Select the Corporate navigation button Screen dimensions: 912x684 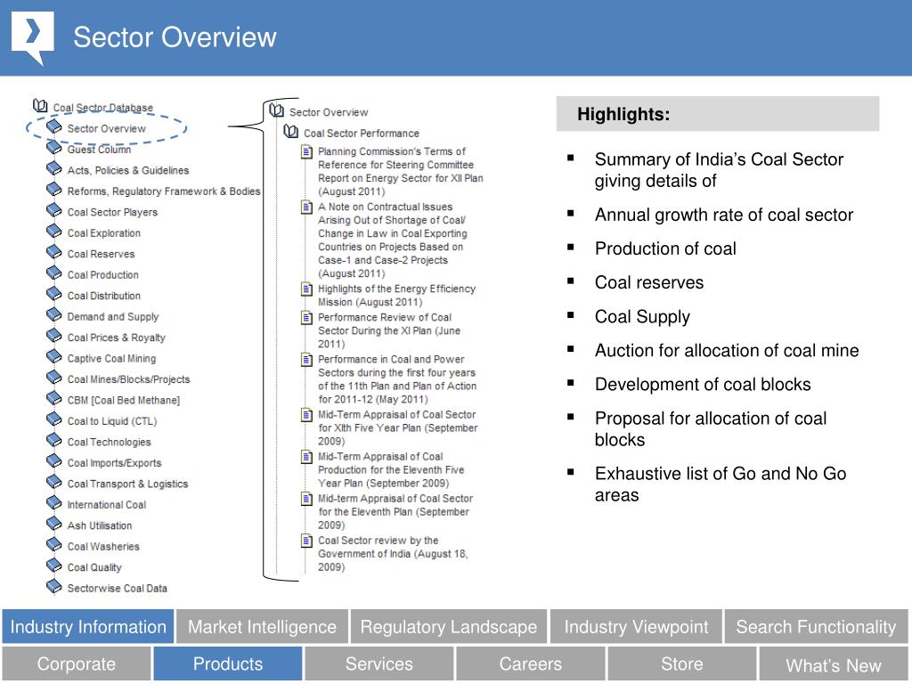(77, 664)
